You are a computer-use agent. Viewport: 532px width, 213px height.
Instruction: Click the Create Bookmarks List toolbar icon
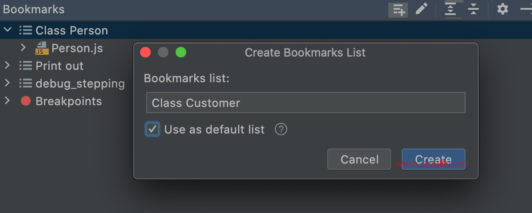click(x=398, y=9)
